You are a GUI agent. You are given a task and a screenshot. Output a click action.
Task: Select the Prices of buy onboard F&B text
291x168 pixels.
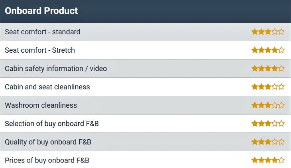click(x=47, y=160)
